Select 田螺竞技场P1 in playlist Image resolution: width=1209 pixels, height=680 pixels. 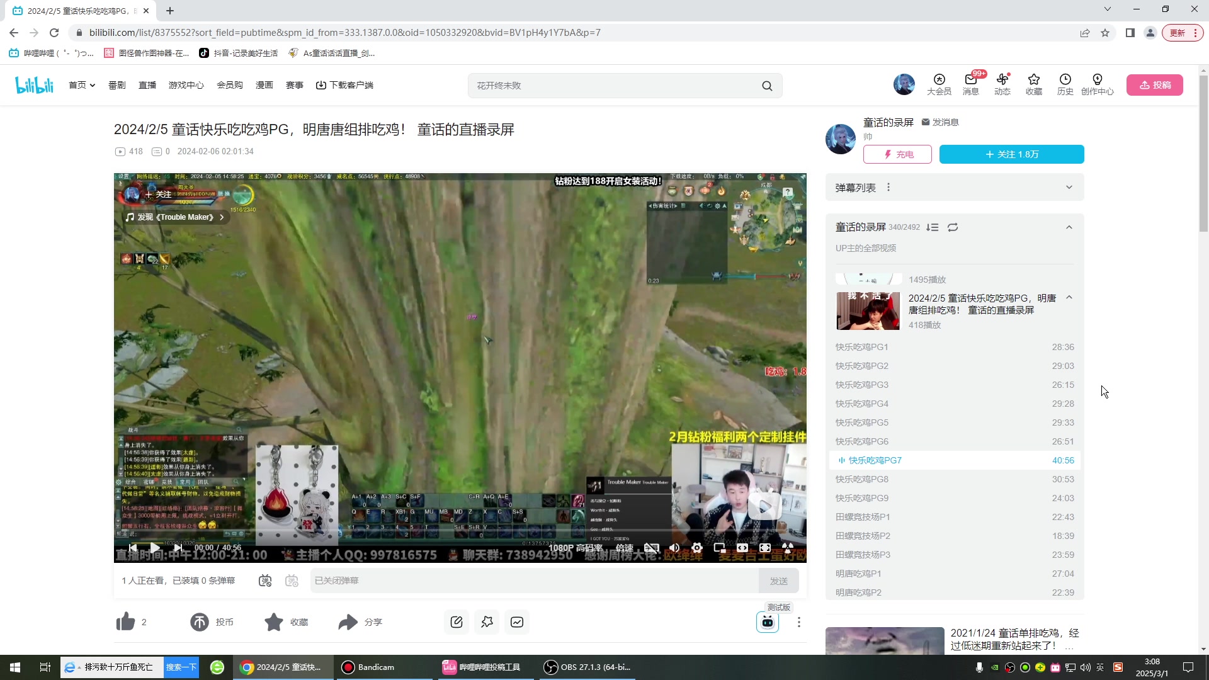pyautogui.click(x=955, y=517)
